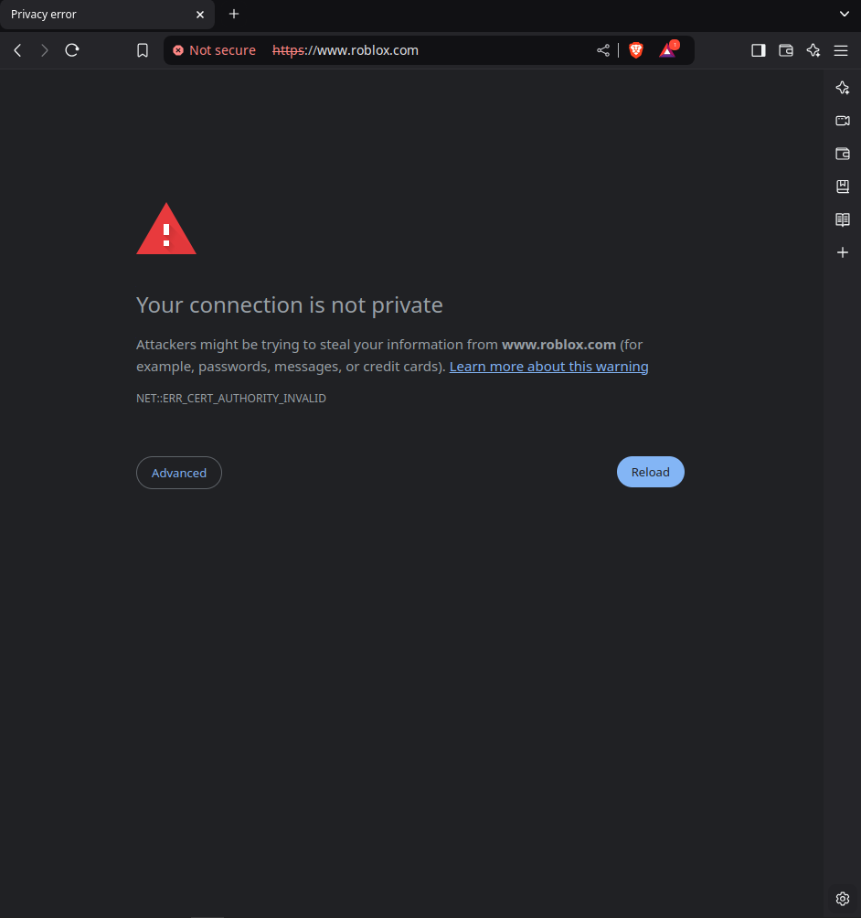This screenshot has height=918, width=861.
Task: Click the red warning triangle icon
Action: click(166, 229)
